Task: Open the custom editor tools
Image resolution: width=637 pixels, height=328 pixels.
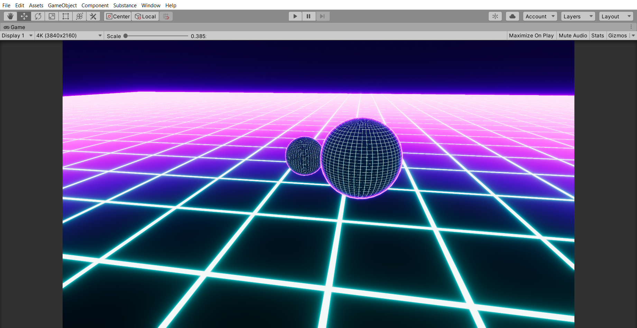Action: [x=93, y=16]
